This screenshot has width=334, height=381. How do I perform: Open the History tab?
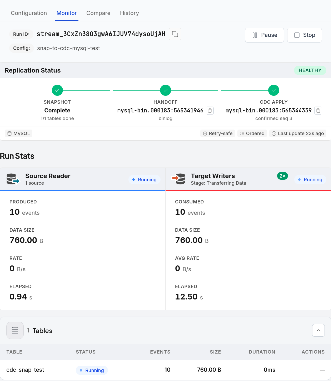[129, 13]
